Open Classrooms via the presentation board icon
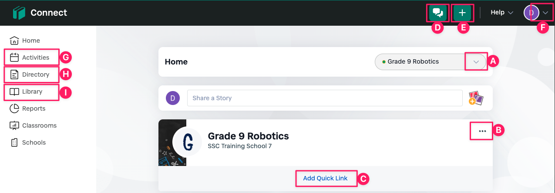555x193 pixels. coord(14,125)
